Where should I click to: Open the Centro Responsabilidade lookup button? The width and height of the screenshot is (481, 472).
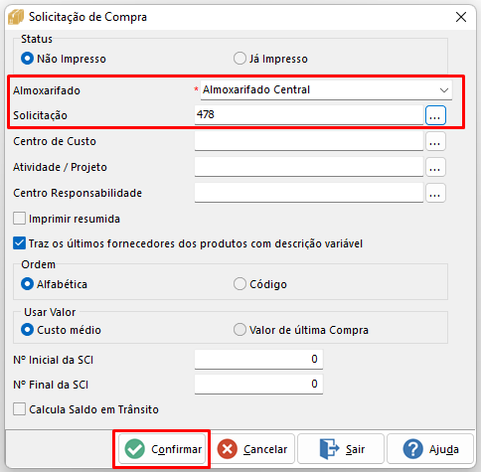click(435, 193)
